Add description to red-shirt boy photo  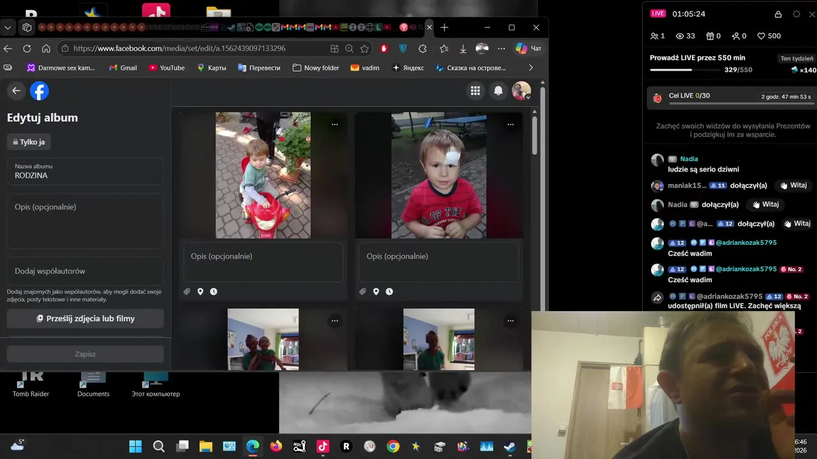point(438,262)
